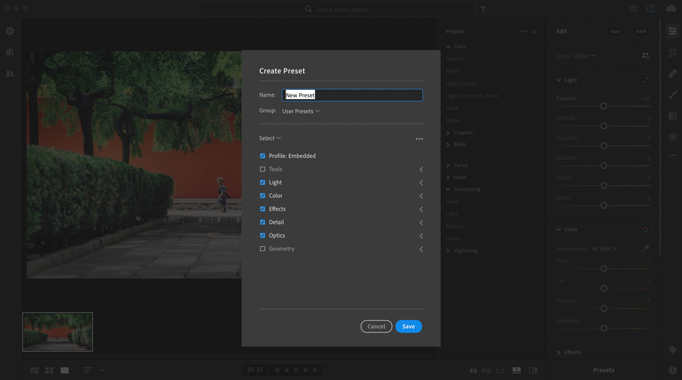The width and height of the screenshot is (682, 380).
Task: Click the Presets button at bottom
Action: 604,370
